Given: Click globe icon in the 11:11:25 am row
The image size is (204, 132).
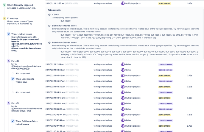Looking at the screenshot, I should pos(123,3).
